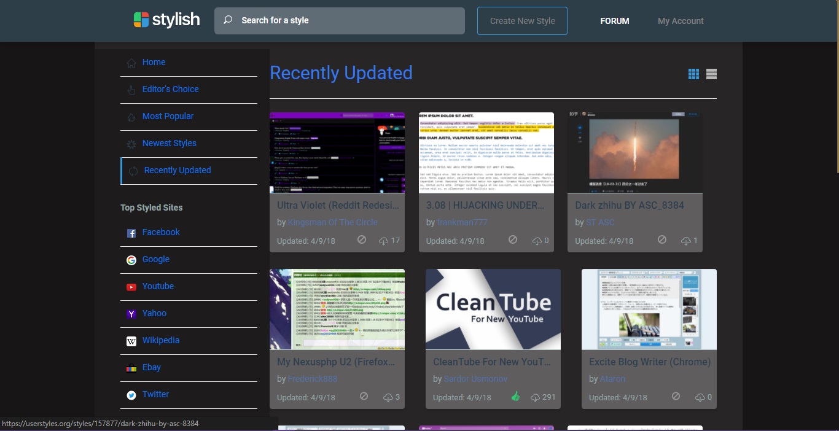Click CleanTube thumbnail image
Viewport: 839px width, 431px height.
pos(493,309)
